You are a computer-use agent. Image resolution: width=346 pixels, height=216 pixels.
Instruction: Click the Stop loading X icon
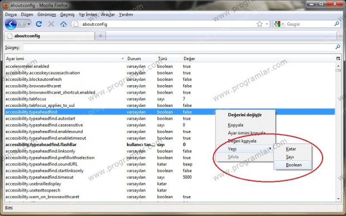pyautogui.click(x=51, y=24)
